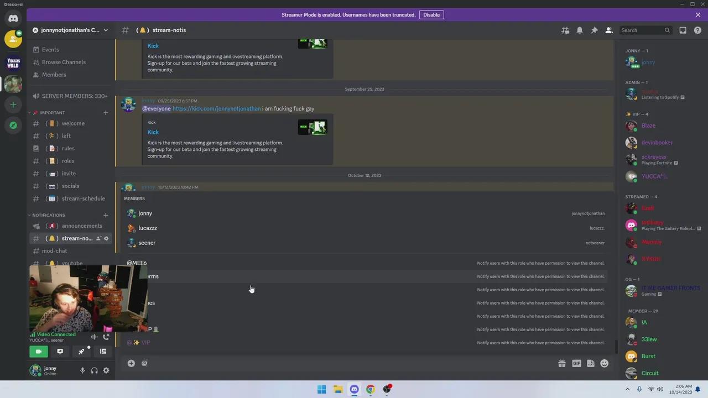The image size is (708, 398).
Task: Dismiss the Streamer Mode banner
Action: 698,15
